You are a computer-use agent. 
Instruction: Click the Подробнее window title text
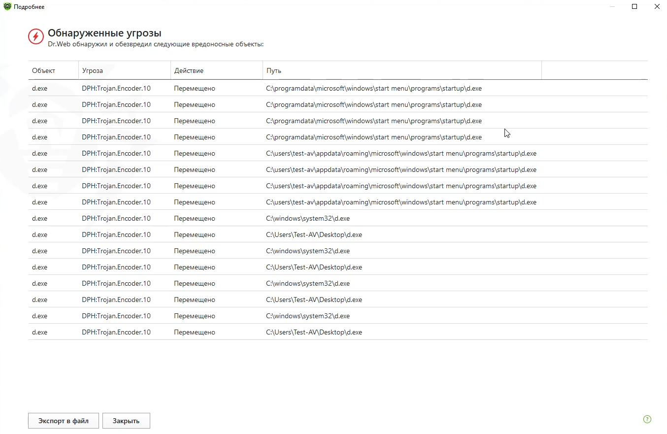(29, 7)
